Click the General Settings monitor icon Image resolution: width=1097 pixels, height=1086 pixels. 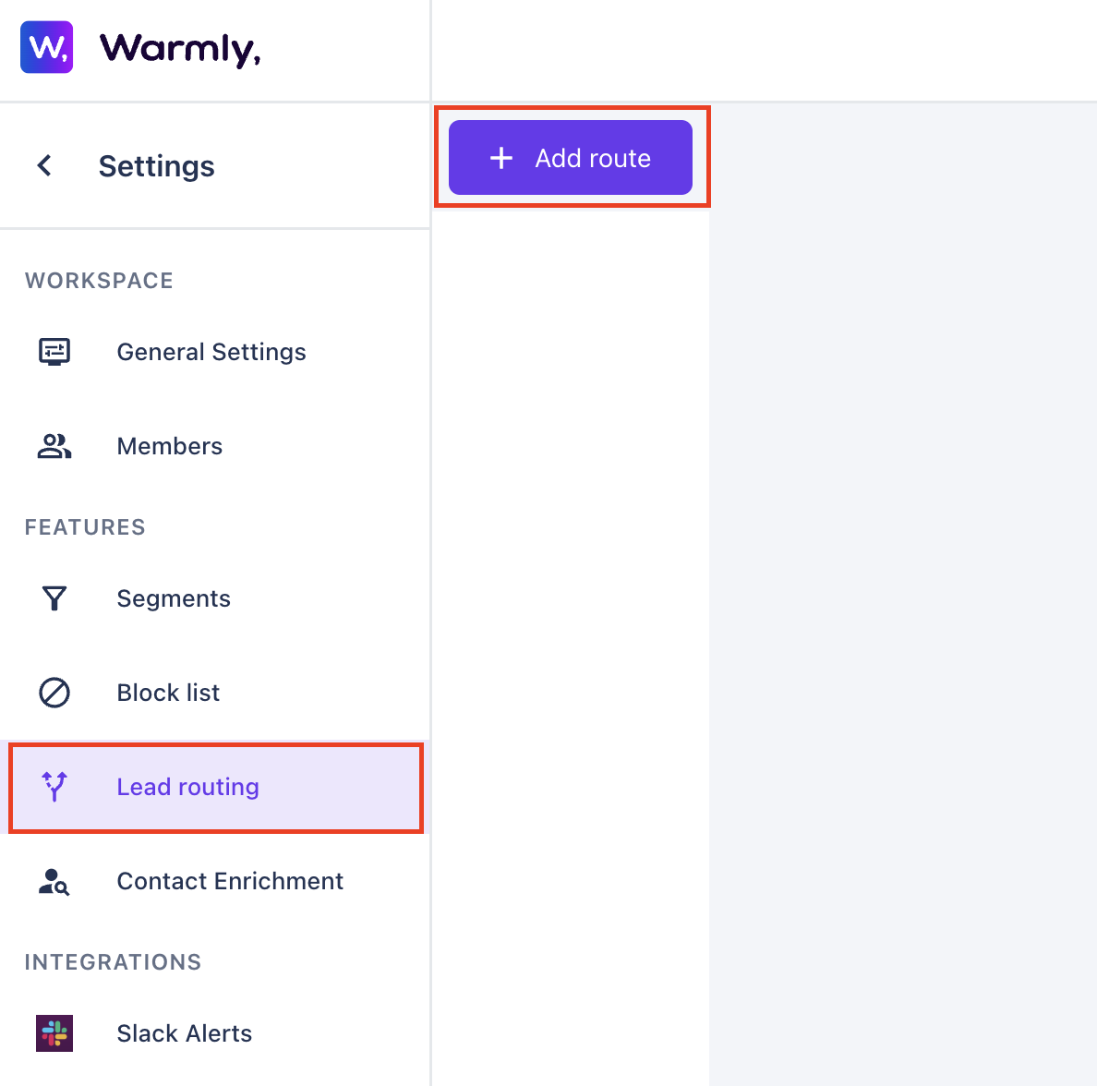(x=54, y=351)
